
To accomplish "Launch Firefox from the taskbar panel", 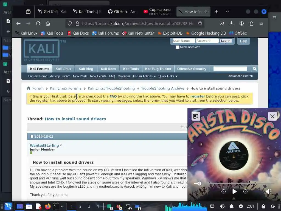I will [x=48, y=206].
